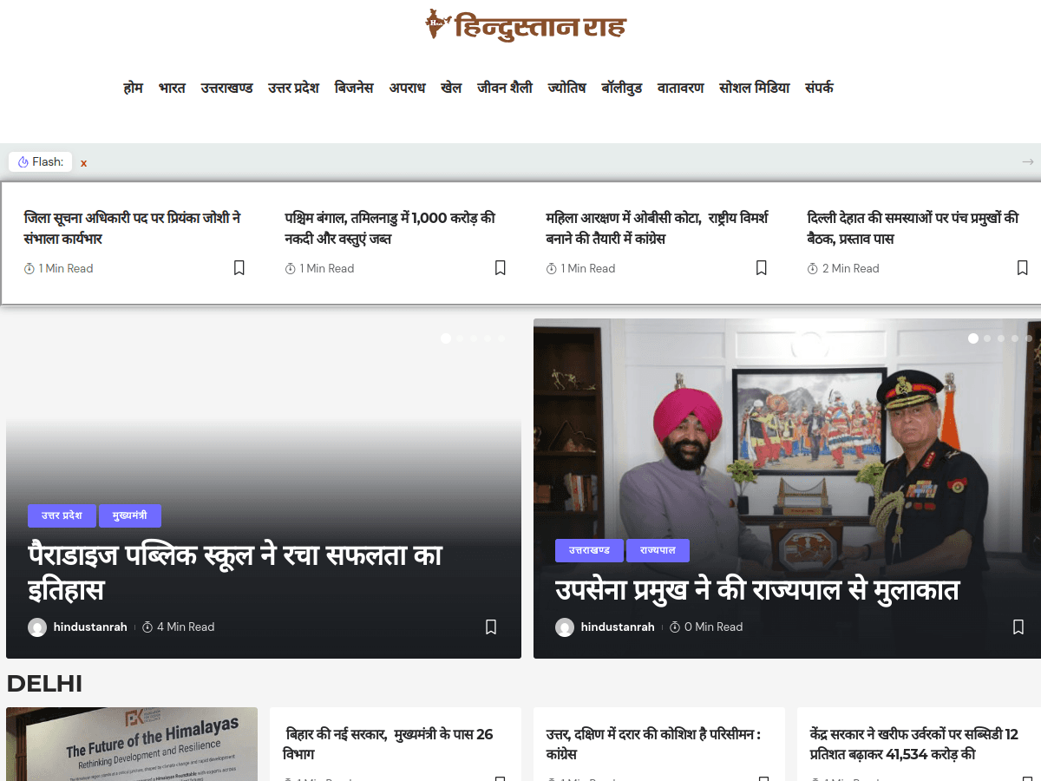The height and width of the screenshot is (781, 1041).
Task: Bookmark the दिल्ली देहात article
Action: pos(1023,268)
